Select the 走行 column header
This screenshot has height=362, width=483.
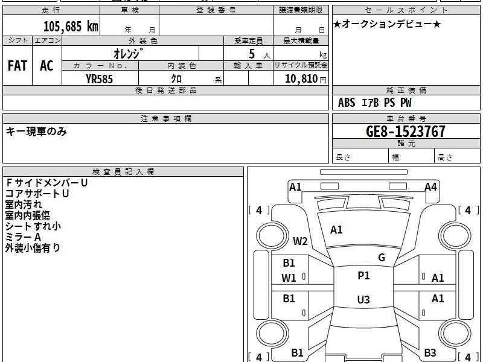[51, 10]
